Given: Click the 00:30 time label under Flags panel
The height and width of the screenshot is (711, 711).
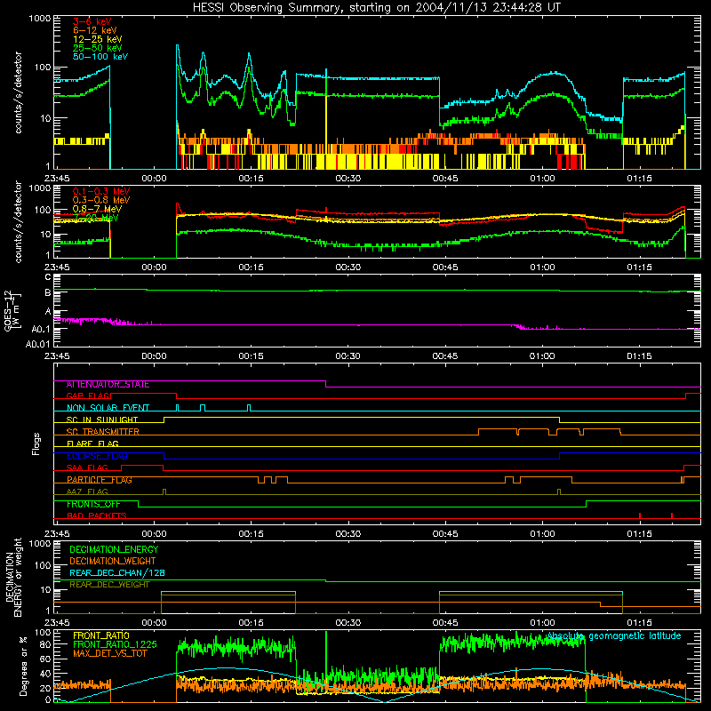Looking at the screenshot, I should [x=348, y=534].
